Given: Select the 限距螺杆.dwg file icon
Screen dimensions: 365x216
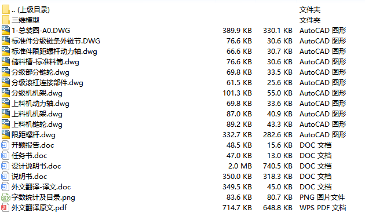Looking at the screenshot, I should tap(6, 135).
